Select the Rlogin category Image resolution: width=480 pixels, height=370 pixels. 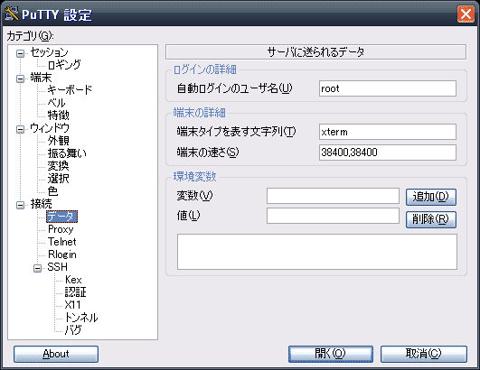click(x=61, y=254)
